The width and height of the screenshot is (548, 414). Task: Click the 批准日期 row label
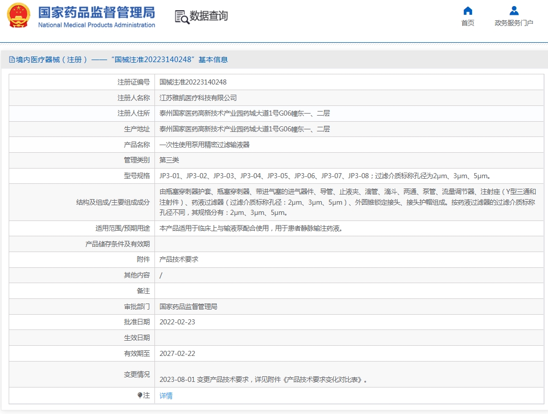137,322
